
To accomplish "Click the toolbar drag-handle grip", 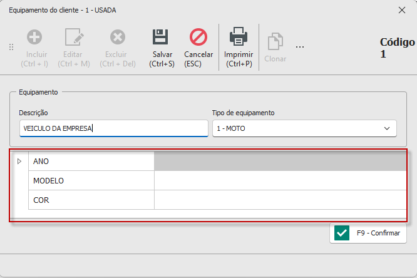I will click(x=11, y=47).
